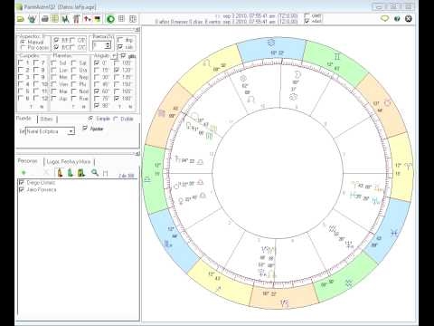Click the magnifying glass search icon
The width and height of the screenshot is (434, 326).
[95, 172]
